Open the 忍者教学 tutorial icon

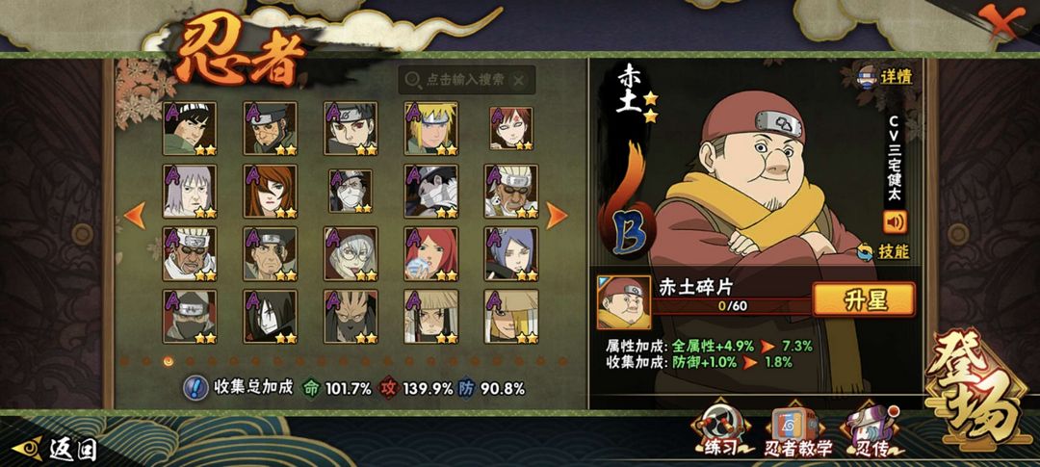pos(798,430)
